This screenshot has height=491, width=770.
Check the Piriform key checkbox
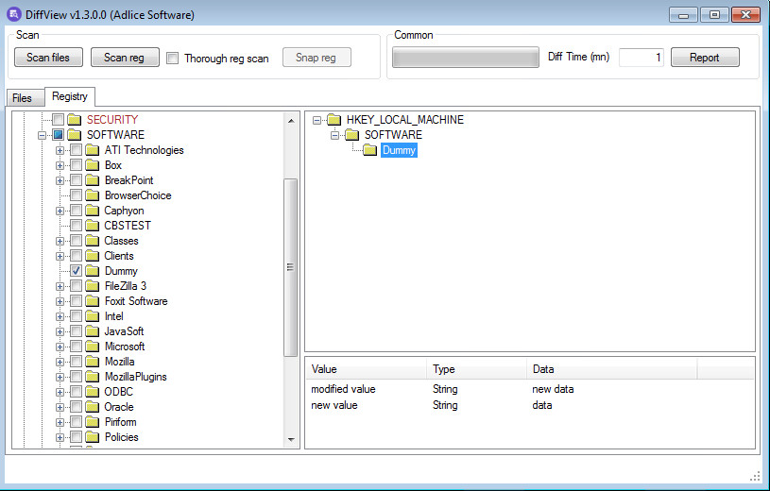pyautogui.click(x=77, y=422)
